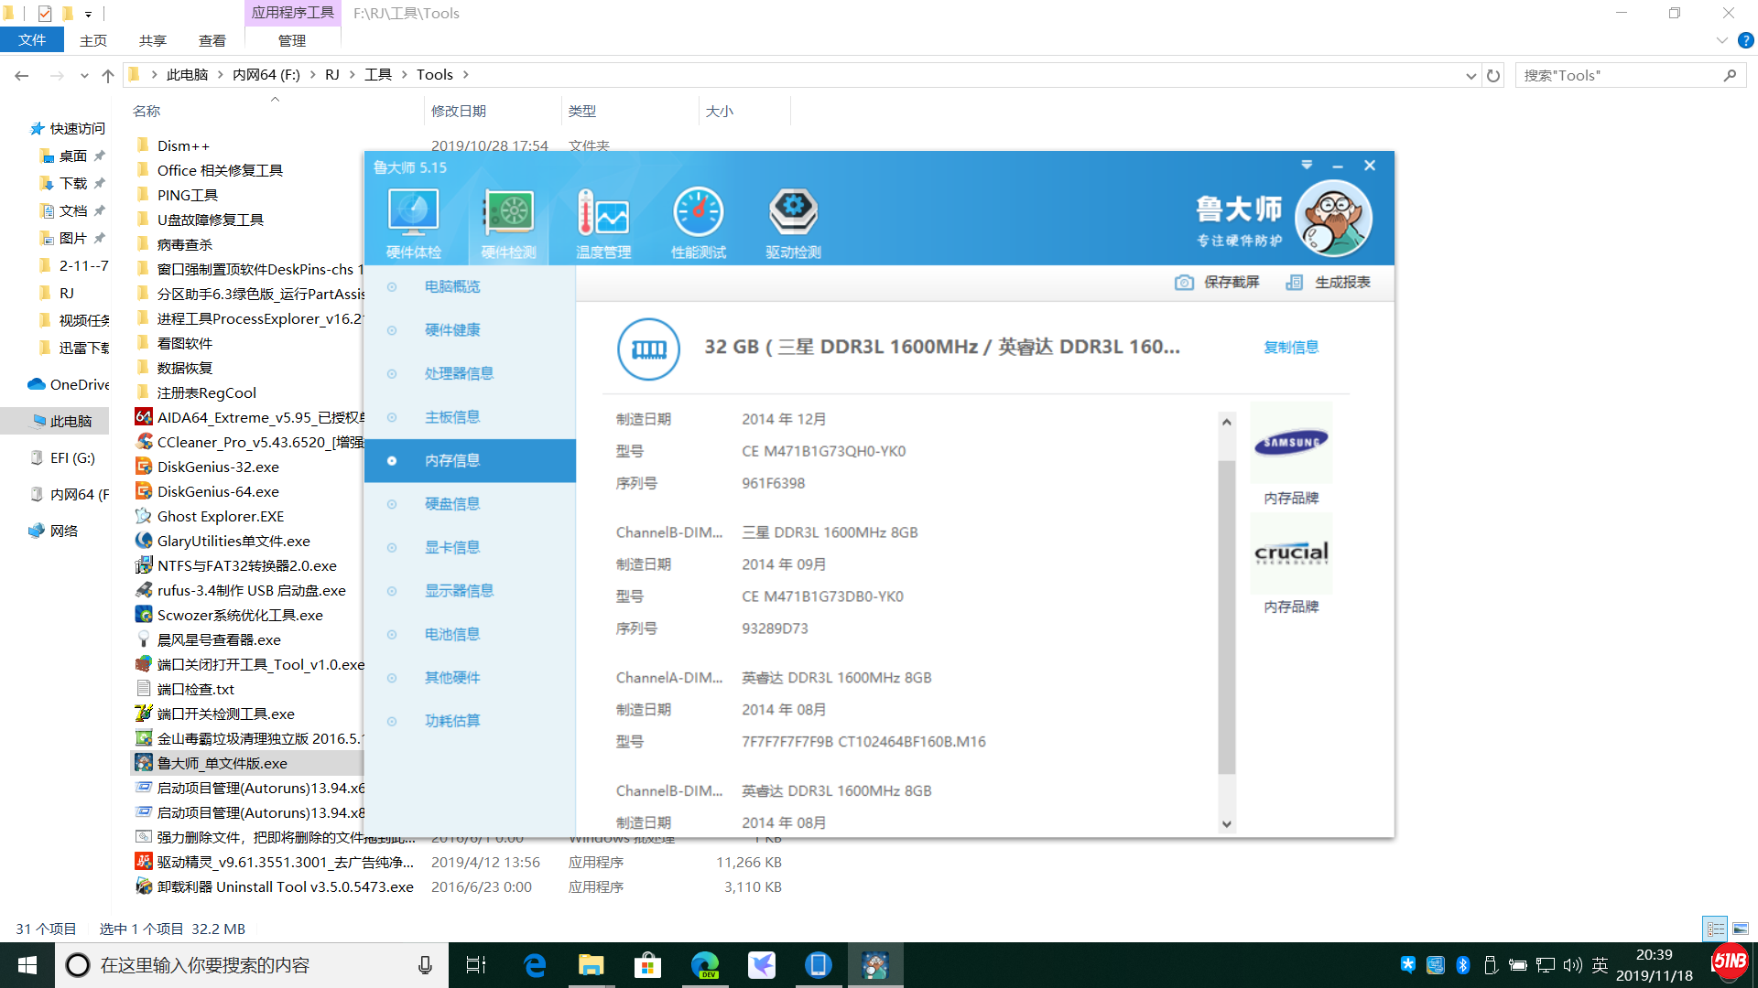Run the 性能测试 performance test
The height and width of the screenshot is (988, 1758).
699,220
